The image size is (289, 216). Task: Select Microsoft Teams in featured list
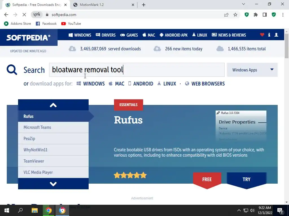53,127
